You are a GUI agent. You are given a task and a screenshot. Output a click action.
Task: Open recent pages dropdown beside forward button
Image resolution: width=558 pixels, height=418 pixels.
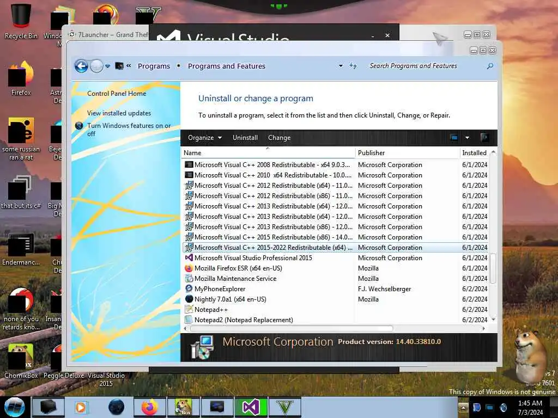click(107, 66)
